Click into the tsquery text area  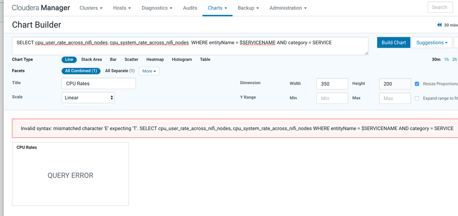190,46
